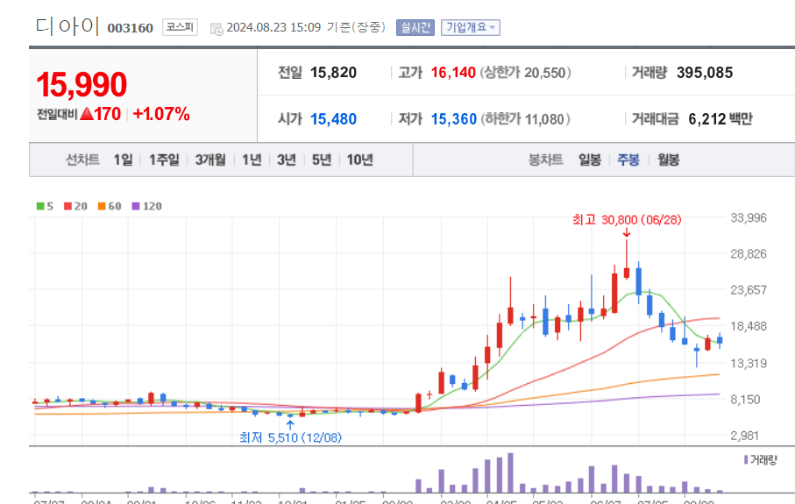This screenshot has height=504, width=795.
Task: Show the 5년 line chart
Action: point(322,160)
